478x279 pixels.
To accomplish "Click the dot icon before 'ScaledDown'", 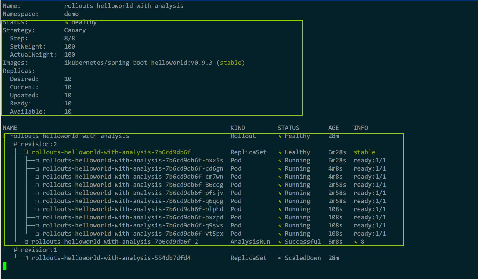I will [x=280, y=258].
